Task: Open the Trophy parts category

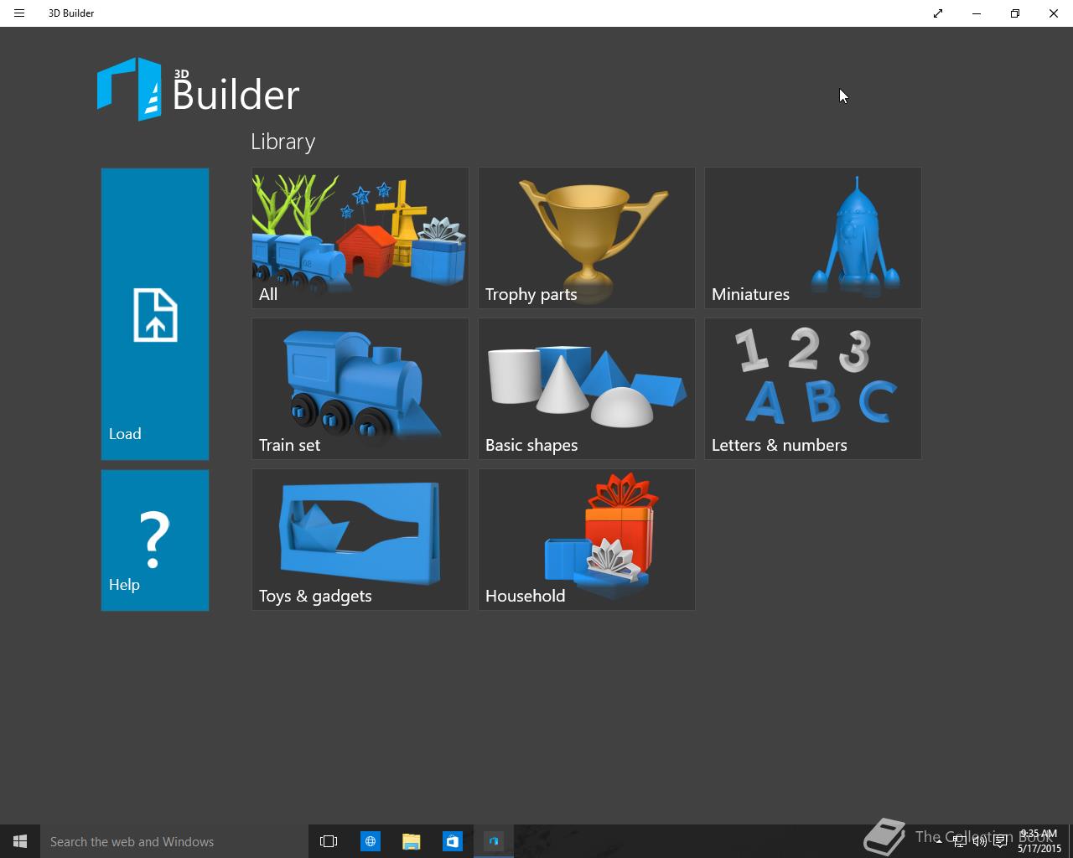Action: click(587, 238)
